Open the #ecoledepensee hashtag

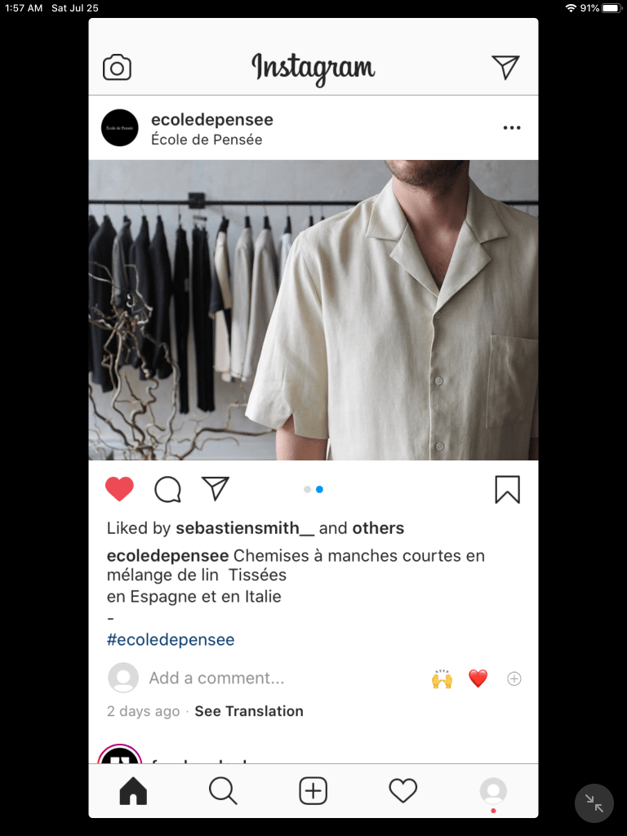point(171,640)
